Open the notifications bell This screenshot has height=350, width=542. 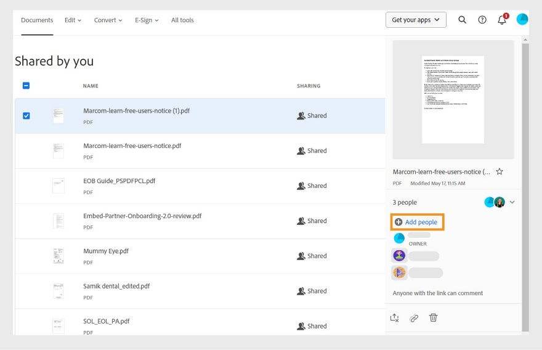(x=502, y=20)
